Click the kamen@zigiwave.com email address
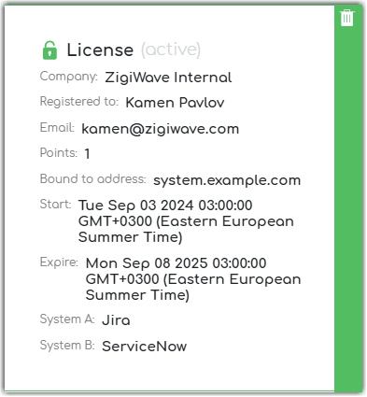The width and height of the screenshot is (367, 397). tap(161, 129)
